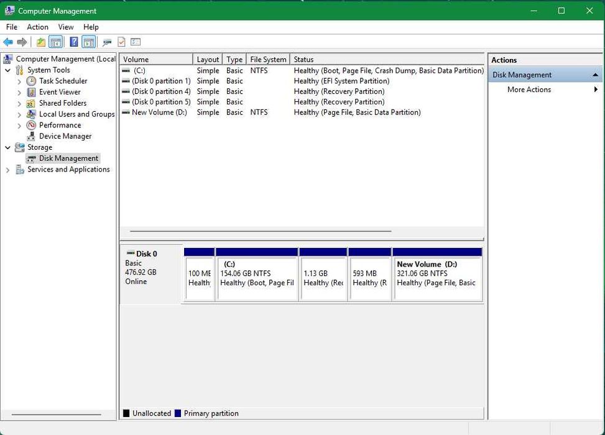Click the settings list toolbar icon
The image size is (605, 435).
click(136, 42)
